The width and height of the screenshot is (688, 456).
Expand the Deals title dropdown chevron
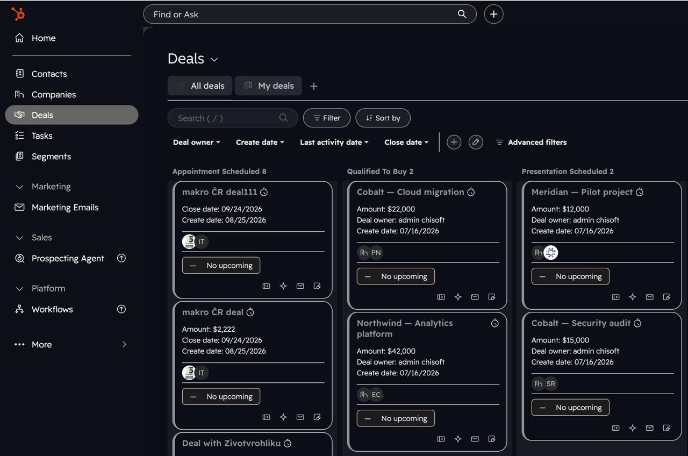point(214,60)
